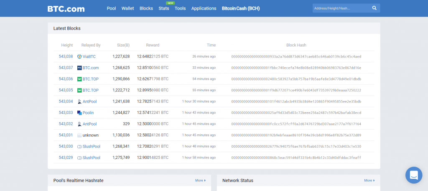Click the 26 minutes ago time
The width and height of the screenshot is (428, 191).
[x=204, y=57]
